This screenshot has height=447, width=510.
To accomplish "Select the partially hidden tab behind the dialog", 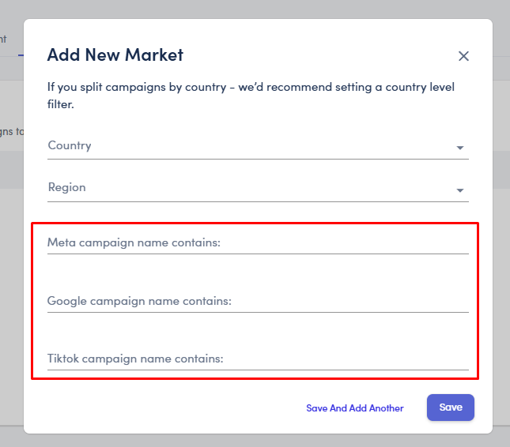I will tap(8, 39).
